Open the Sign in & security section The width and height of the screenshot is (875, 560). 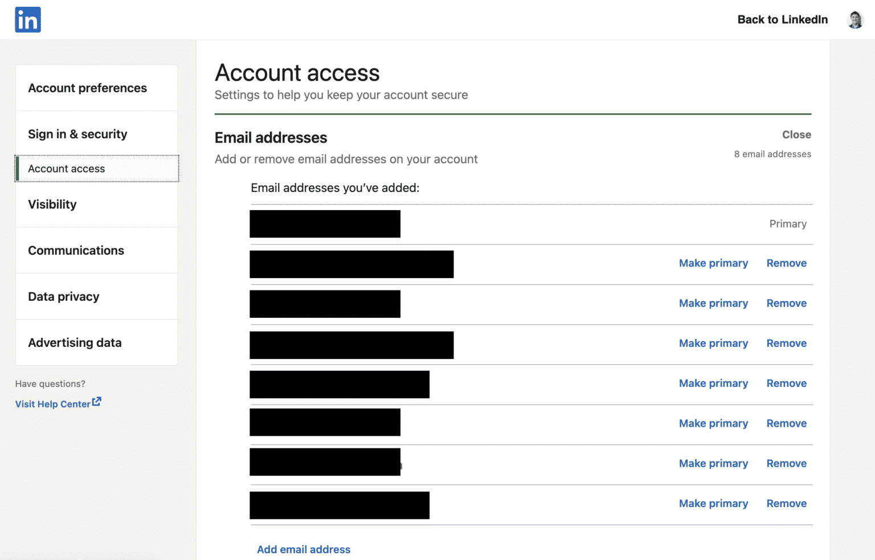(x=77, y=133)
